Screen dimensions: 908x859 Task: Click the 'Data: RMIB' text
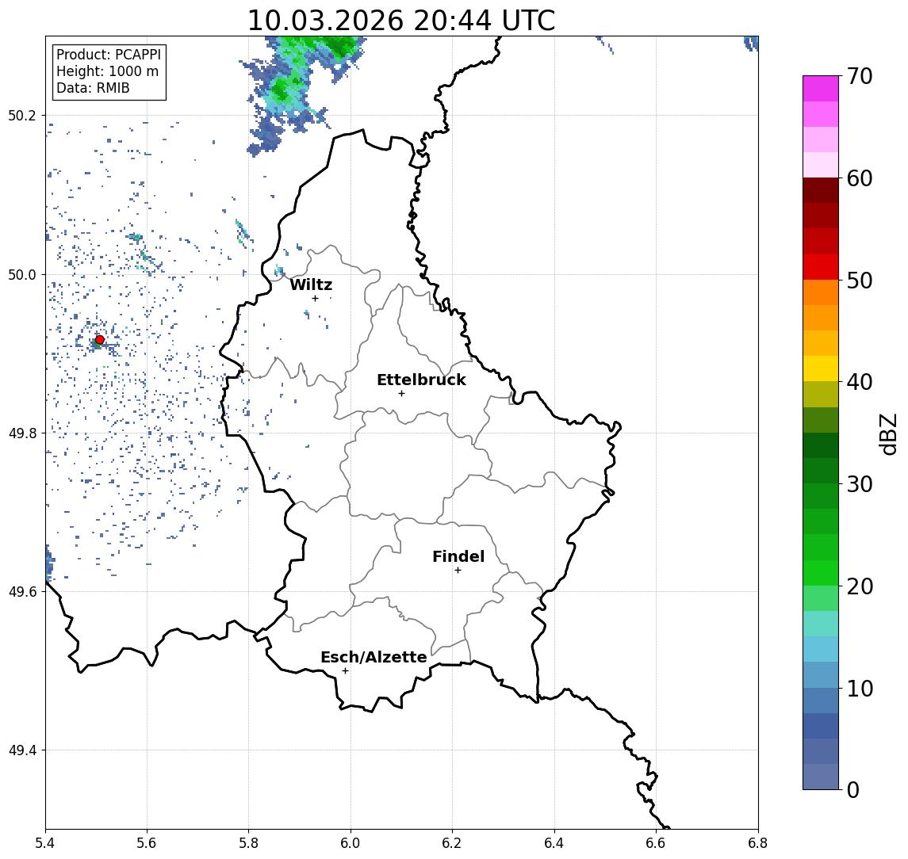click(93, 88)
